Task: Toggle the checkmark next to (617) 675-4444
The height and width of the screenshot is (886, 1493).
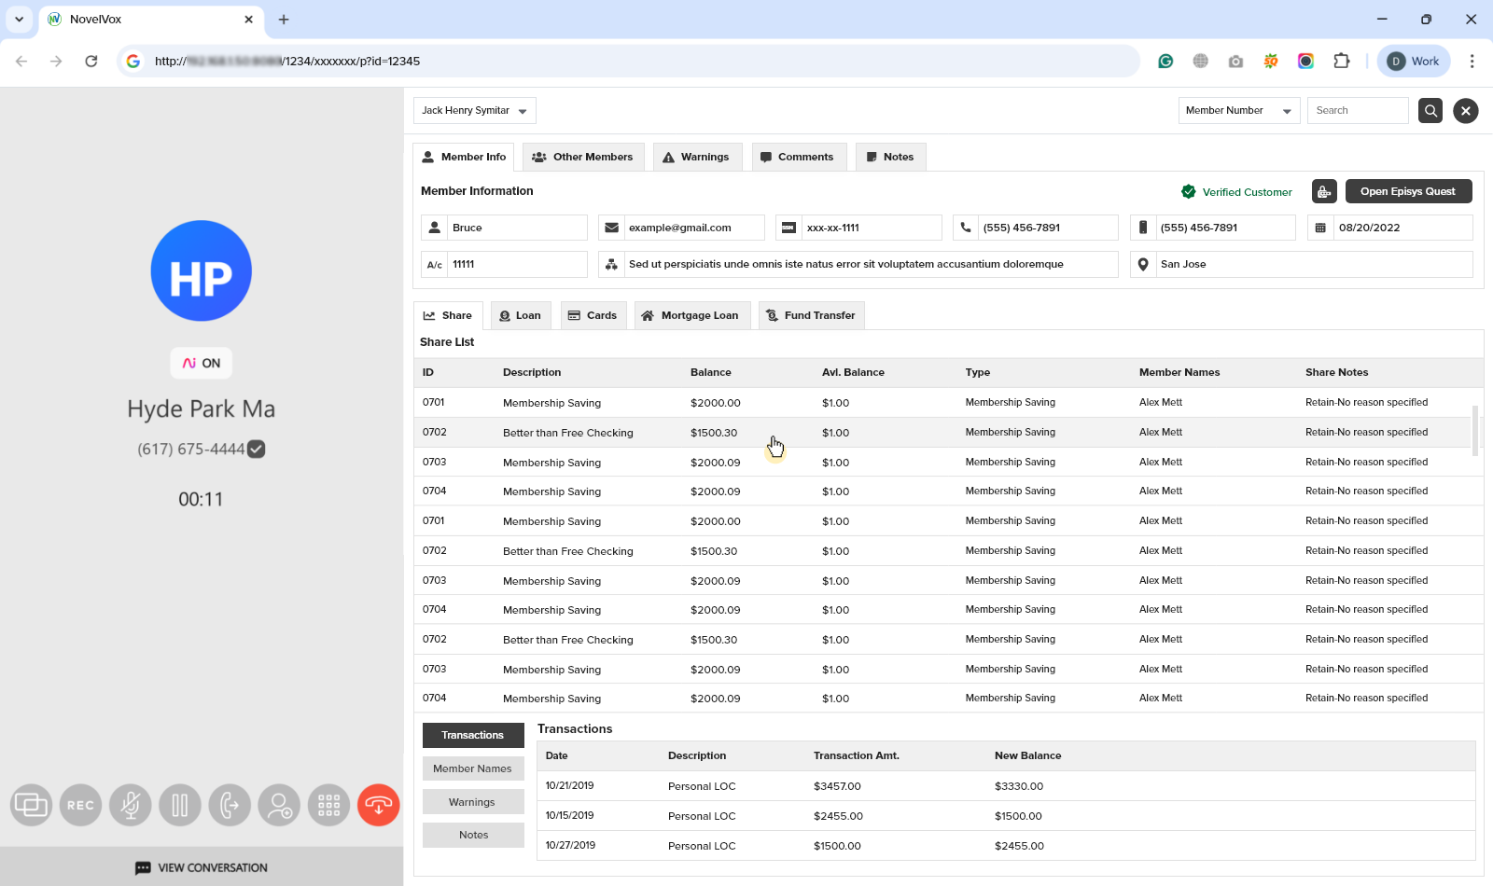Action: (256, 449)
